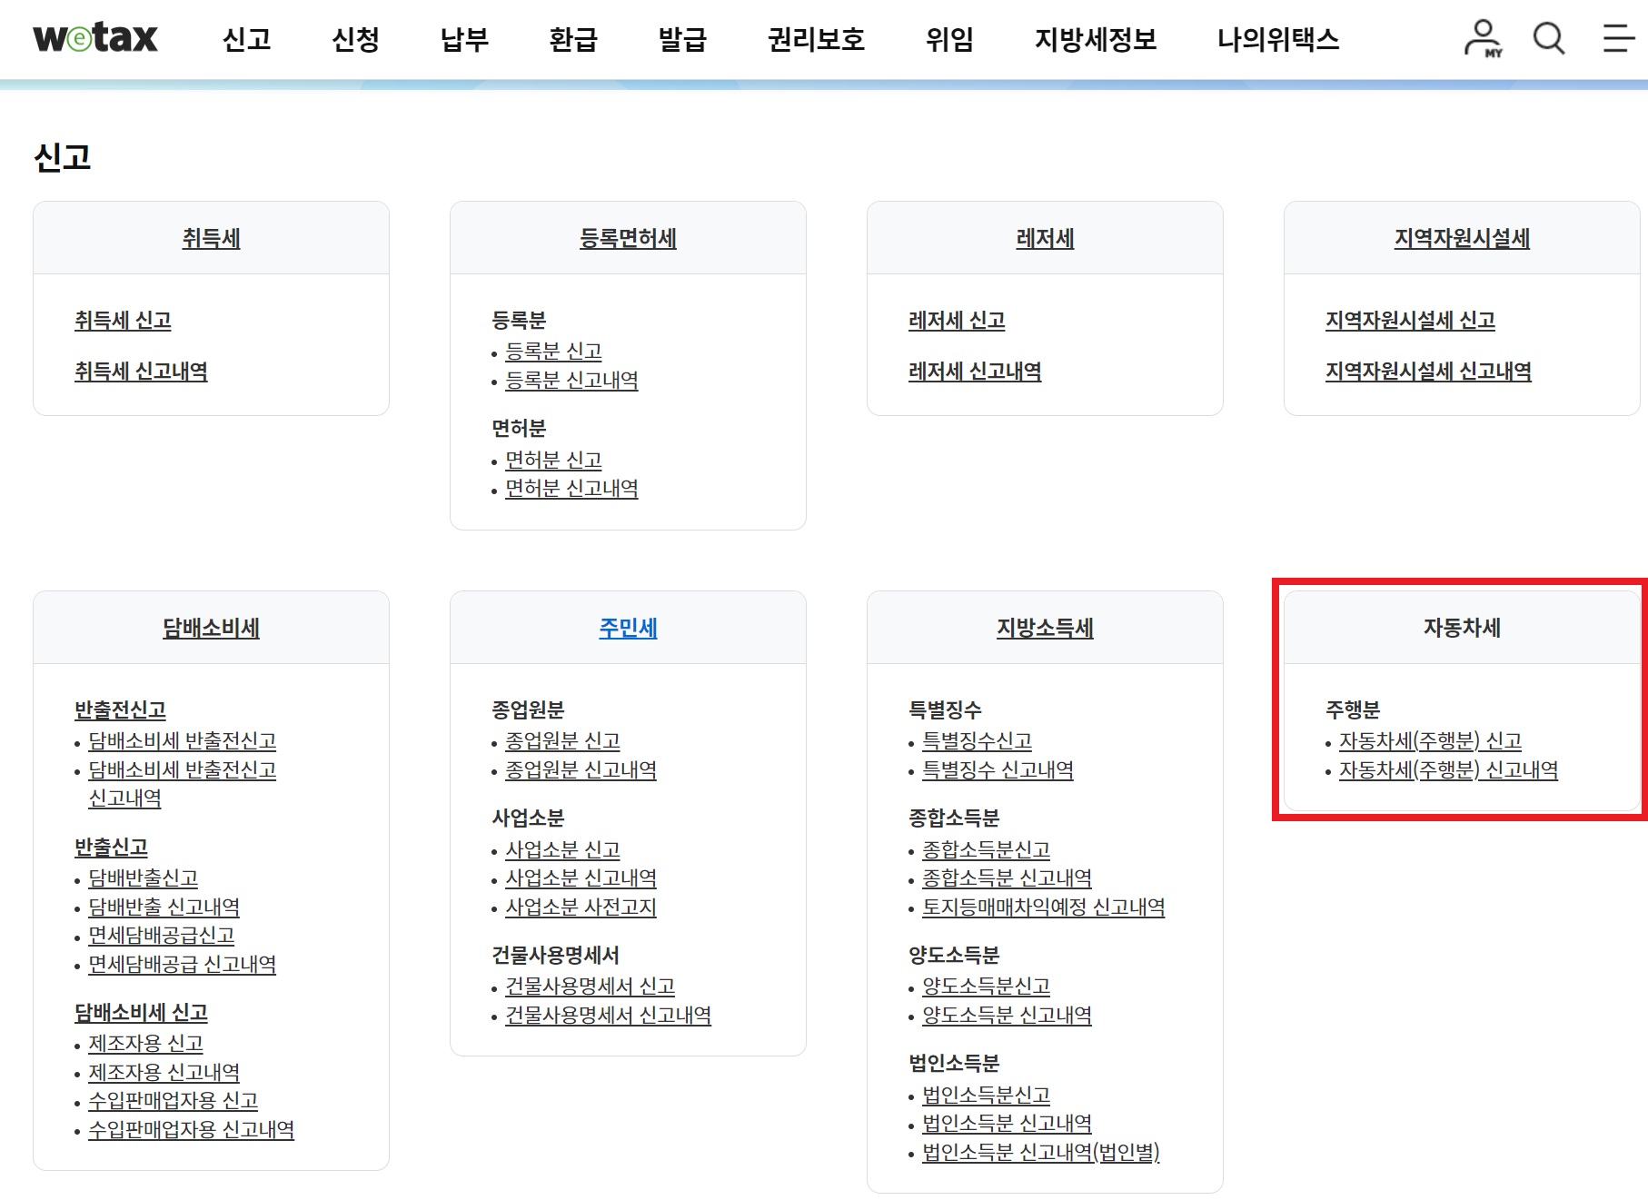1648x1200 pixels.
Task: Open the 레저세 신고 link
Action: point(957,320)
